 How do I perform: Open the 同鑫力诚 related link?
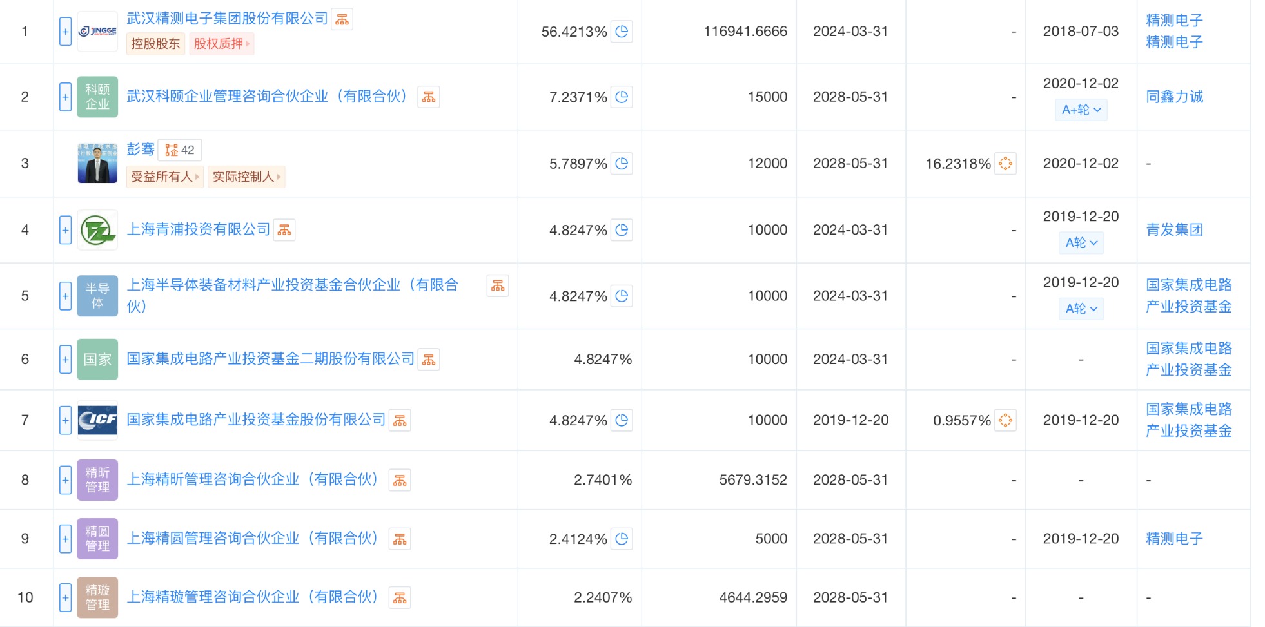click(1174, 97)
